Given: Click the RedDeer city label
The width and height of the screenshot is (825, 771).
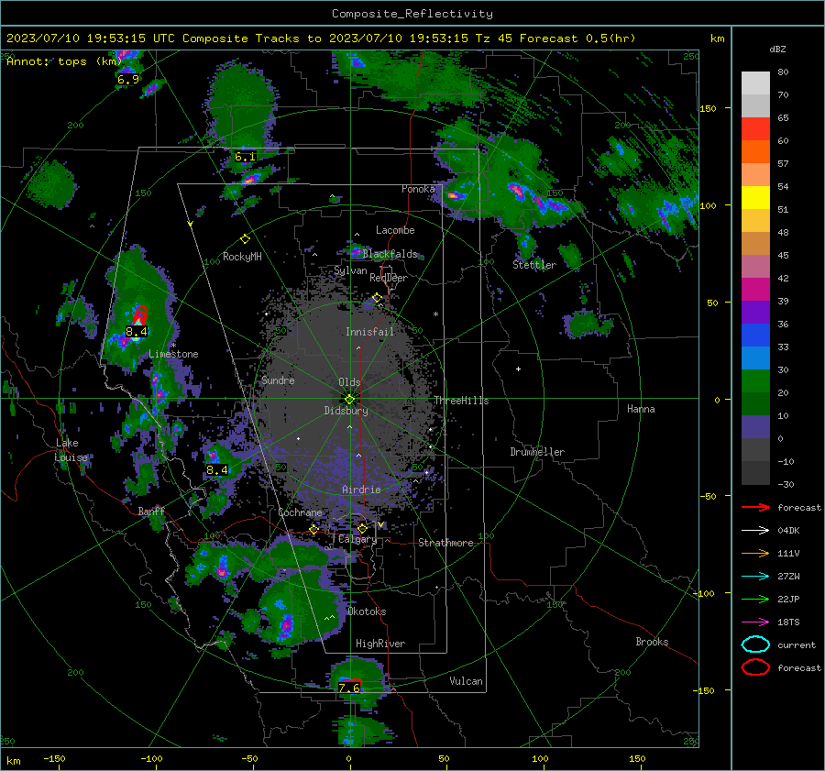Looking at the screenshot, I should click(389, 278).
